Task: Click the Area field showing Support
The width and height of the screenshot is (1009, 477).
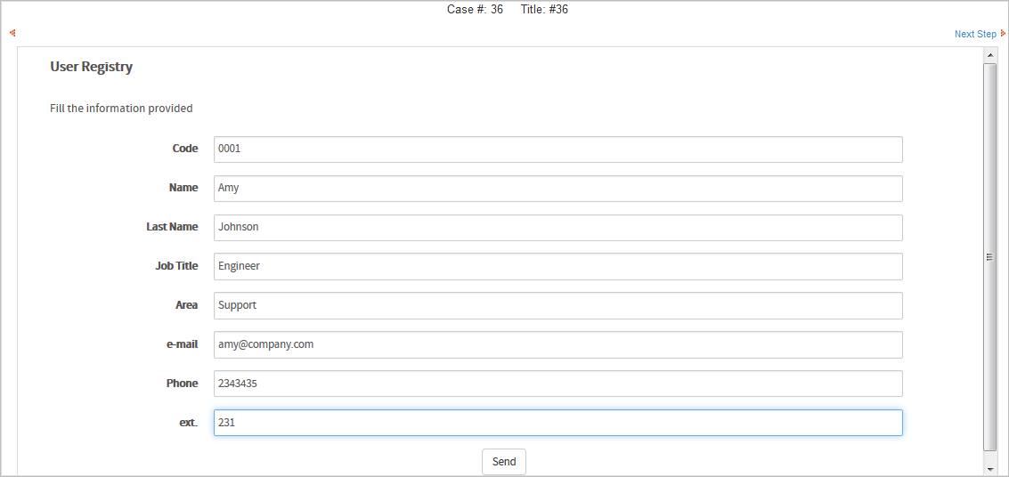Action: coord(557,305)
